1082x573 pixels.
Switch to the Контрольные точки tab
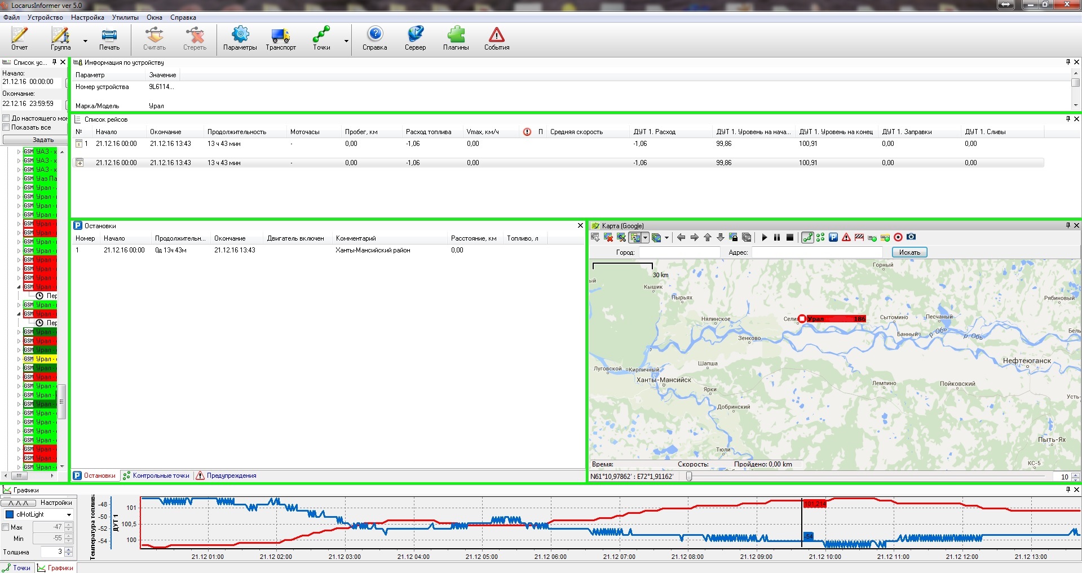[161, 476]
